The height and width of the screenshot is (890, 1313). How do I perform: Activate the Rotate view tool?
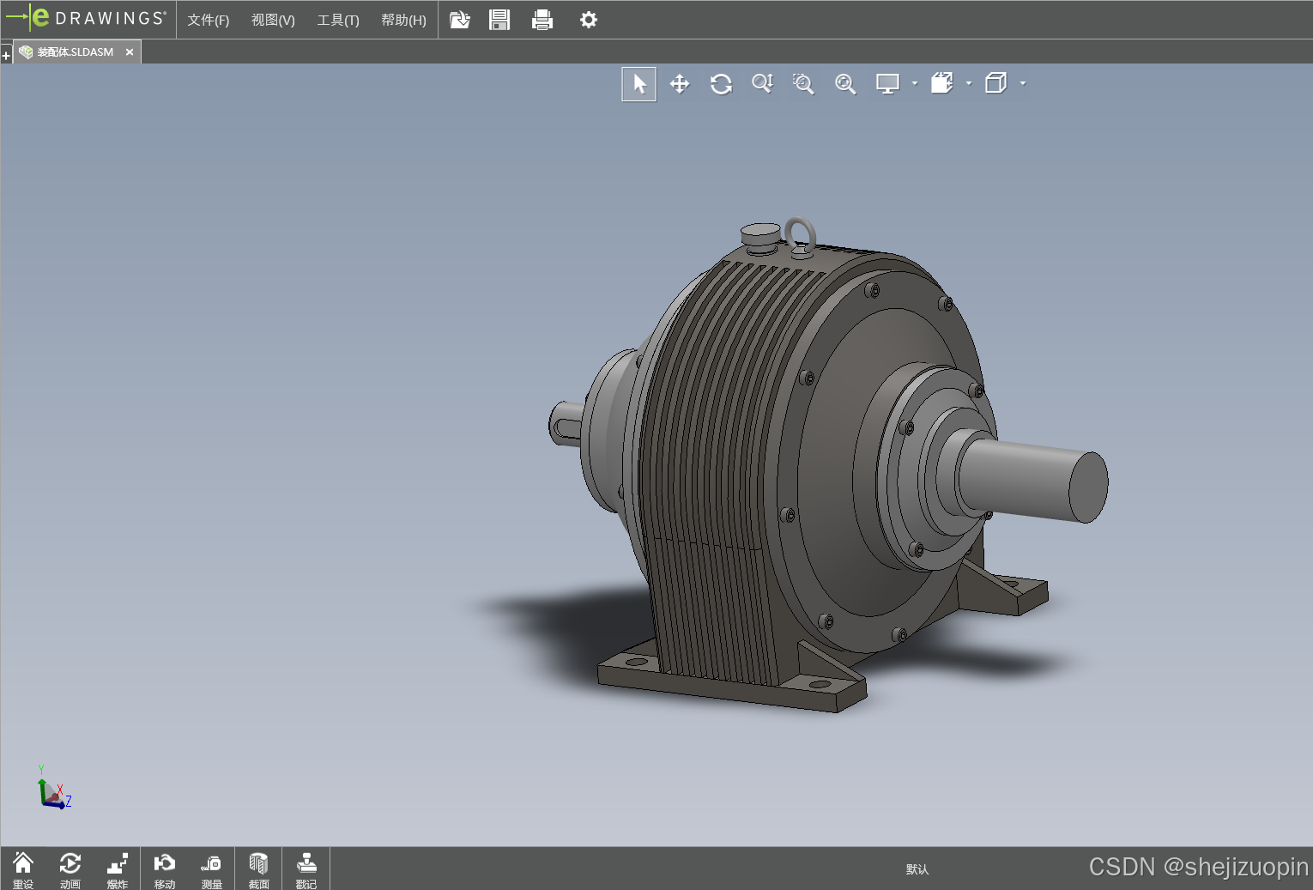[x=721, y=84]
